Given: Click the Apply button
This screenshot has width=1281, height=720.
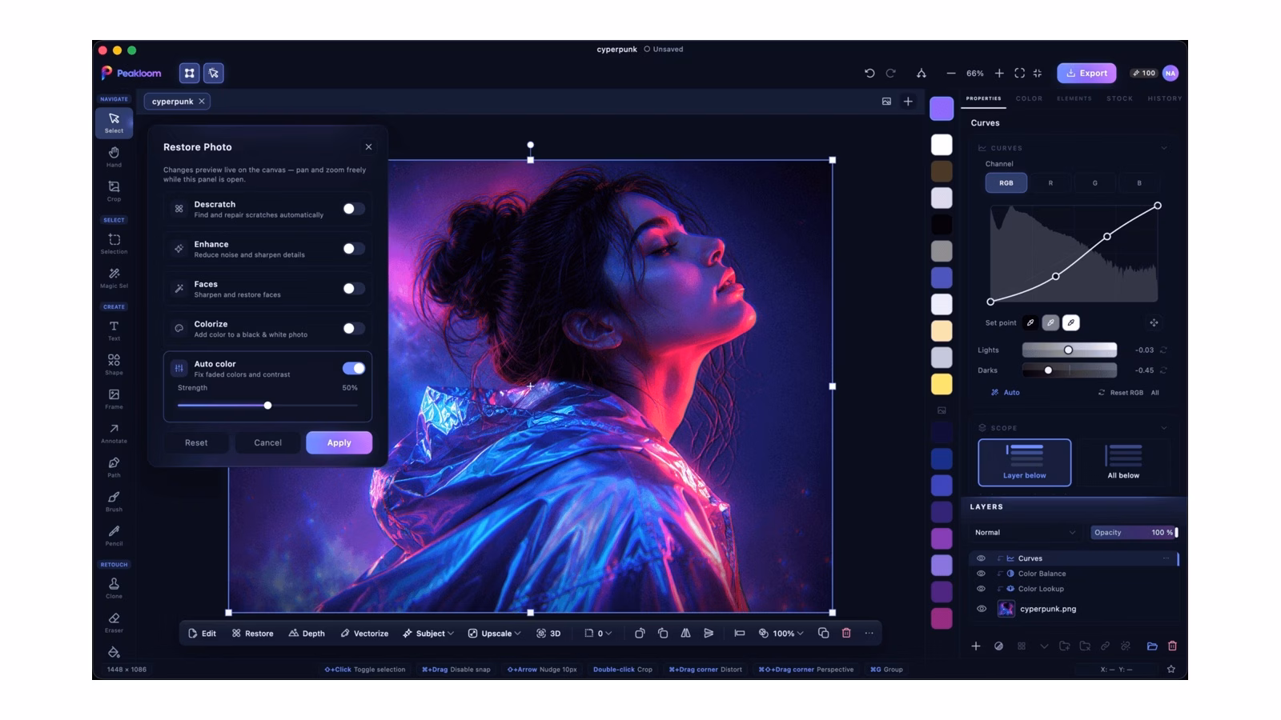Looking at the screenshot, I should (339, 442).
